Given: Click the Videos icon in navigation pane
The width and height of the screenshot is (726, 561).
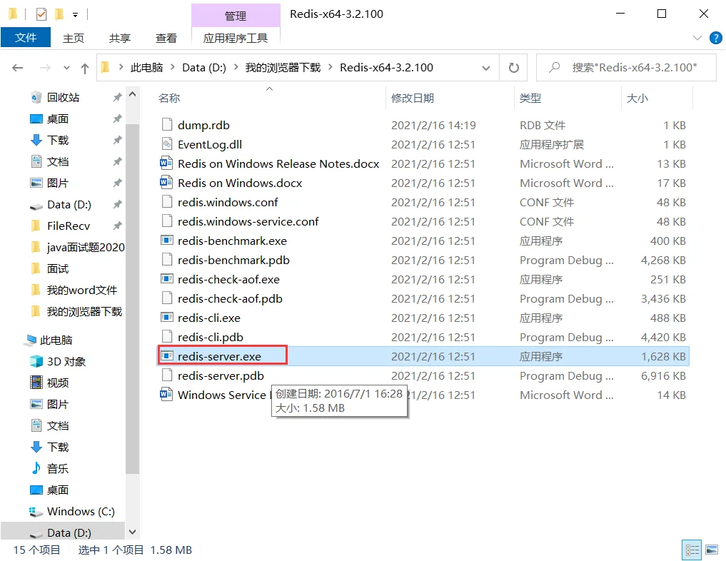Looking at the screenshot, I should pyautogui.click(x=36, y=383).
